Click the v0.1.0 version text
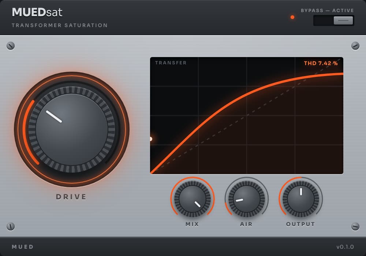The image size is (366, 256). (345, 246)
